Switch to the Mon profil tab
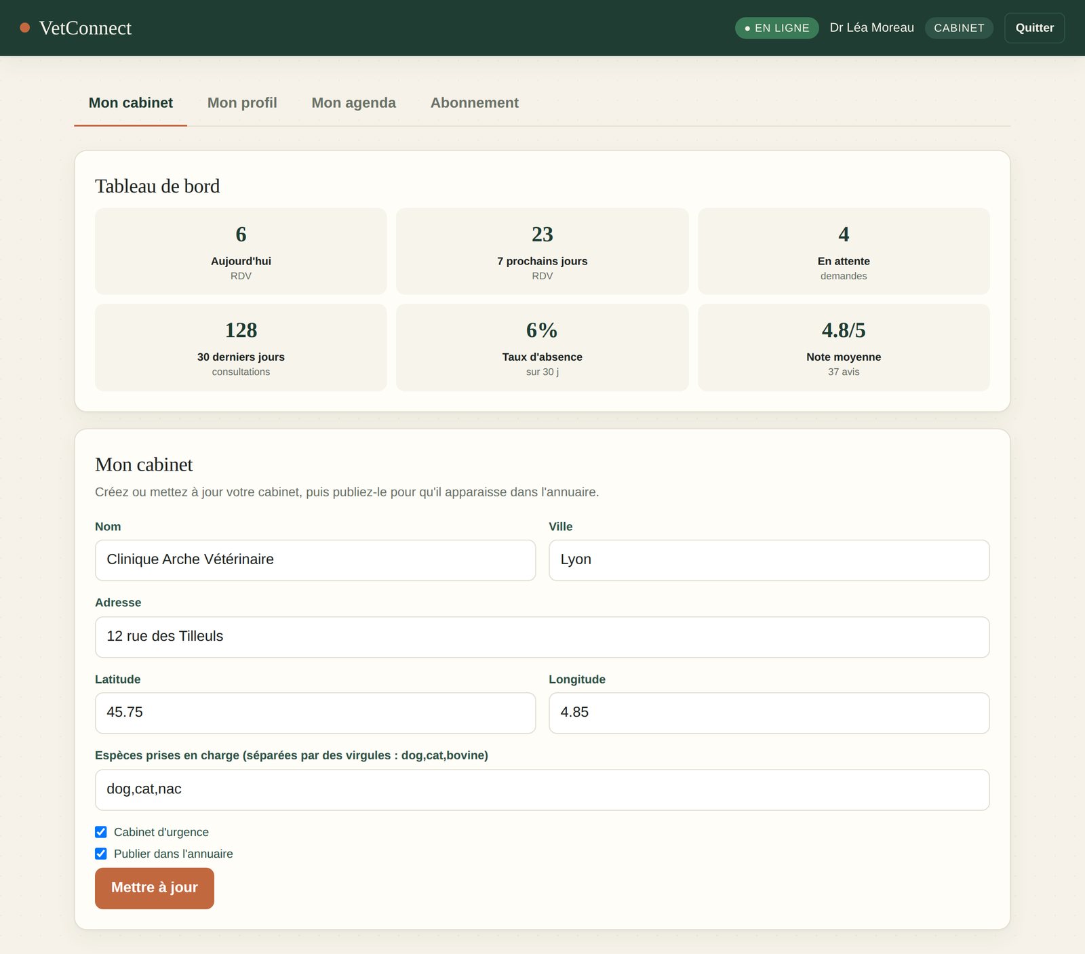Screen dimensions: 1085x954 [x=242, y=103]
